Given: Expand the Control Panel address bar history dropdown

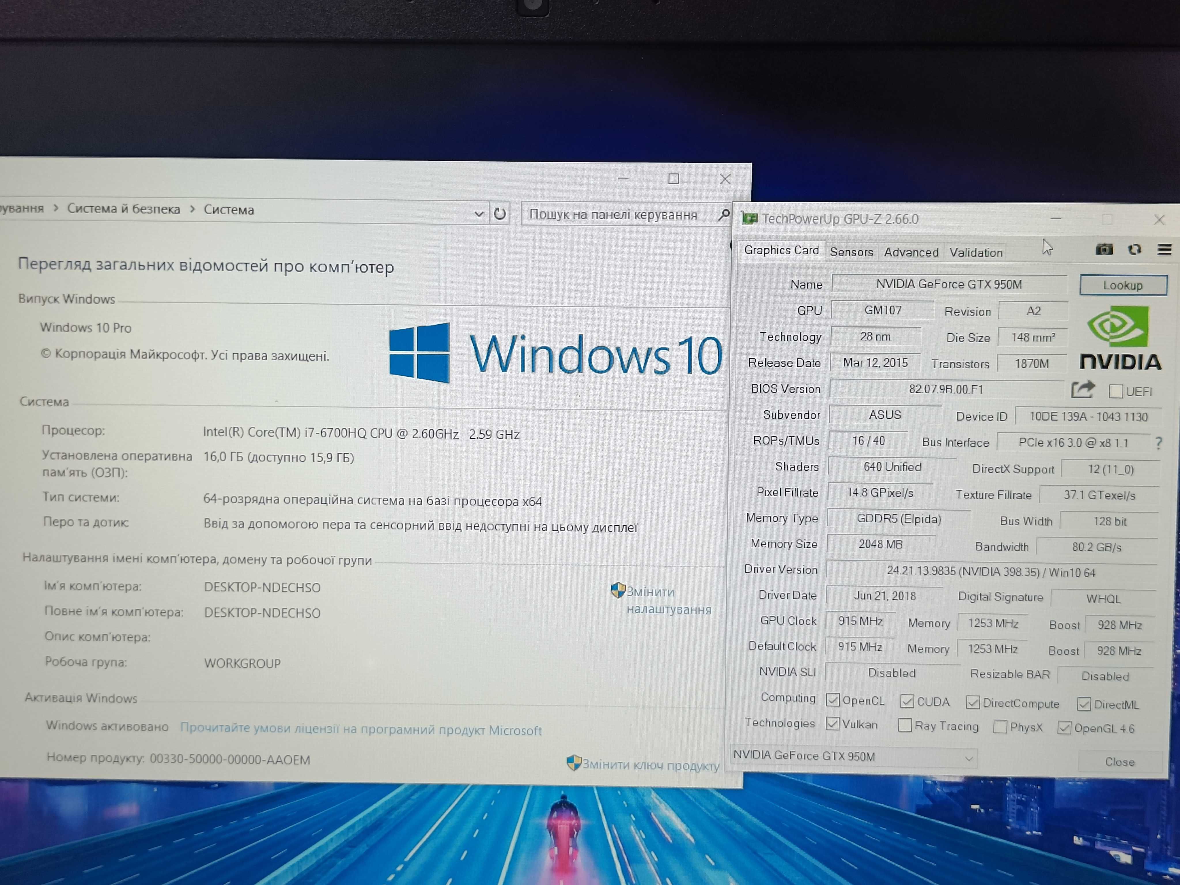Looking at the screenshot, I should coord(479,214).
